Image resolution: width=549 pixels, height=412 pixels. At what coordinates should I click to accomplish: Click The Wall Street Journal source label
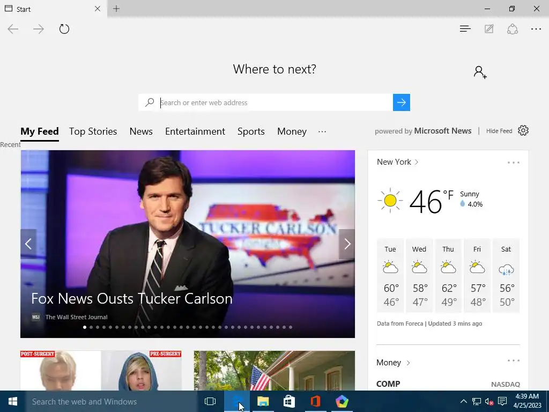[76, 317]
